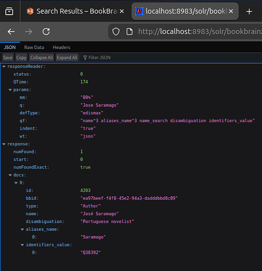Close the localhost:8983 solr tab

tap(231, 11)
